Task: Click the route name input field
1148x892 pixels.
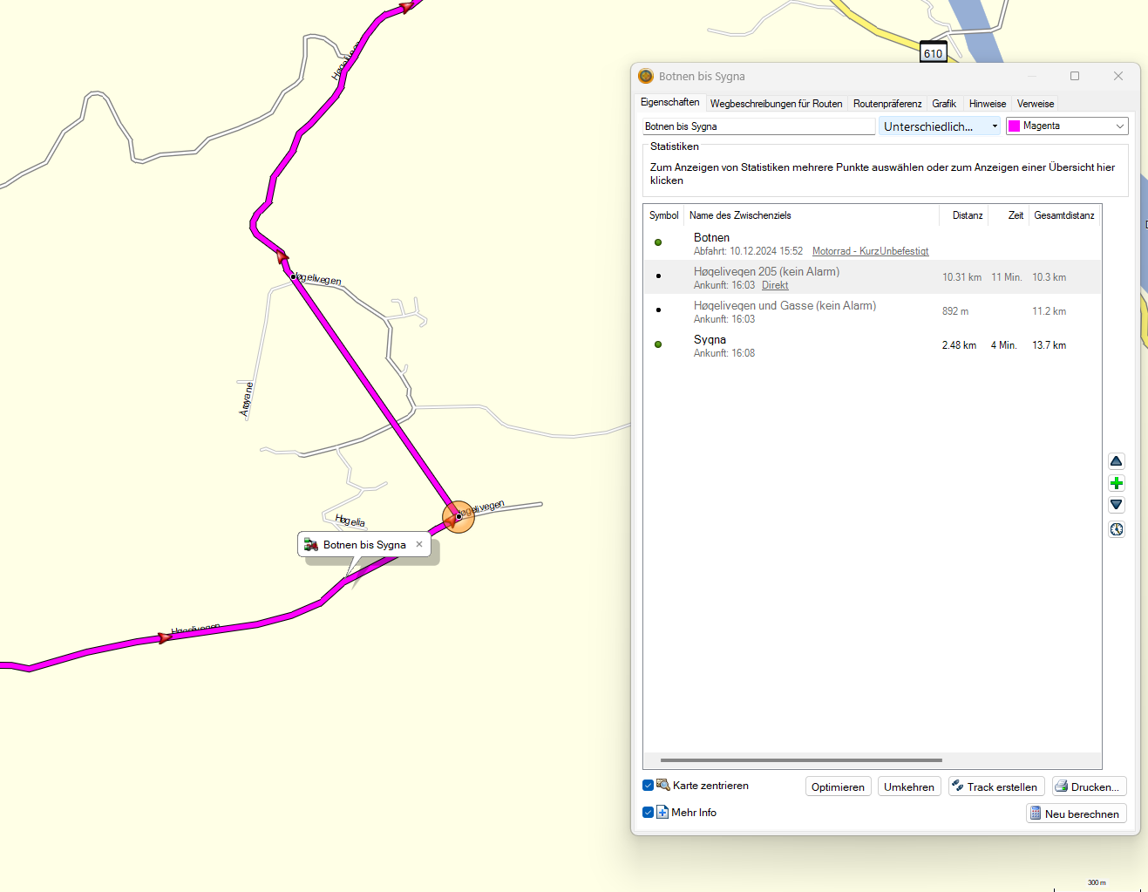Action: (x=757, y=126)
